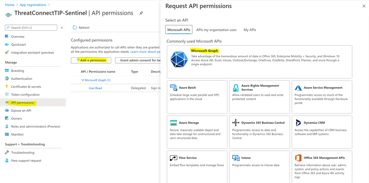Click the Add a permission button
This screenshot has height=183, width=369.
tap(91, 60)
